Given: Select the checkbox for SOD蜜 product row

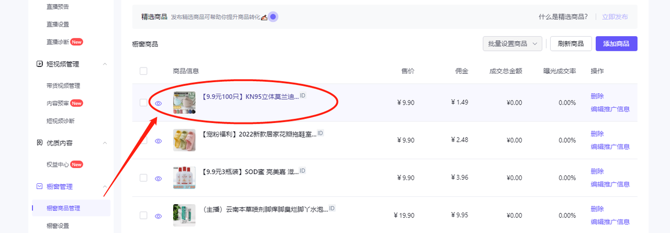Looking at the screenshot, I should click(x=143, y=178).
